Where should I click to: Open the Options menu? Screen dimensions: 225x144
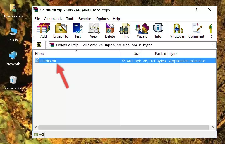(102, 19)
